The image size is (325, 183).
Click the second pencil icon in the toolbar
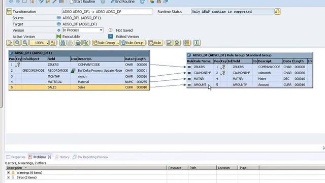pos(177,43)
